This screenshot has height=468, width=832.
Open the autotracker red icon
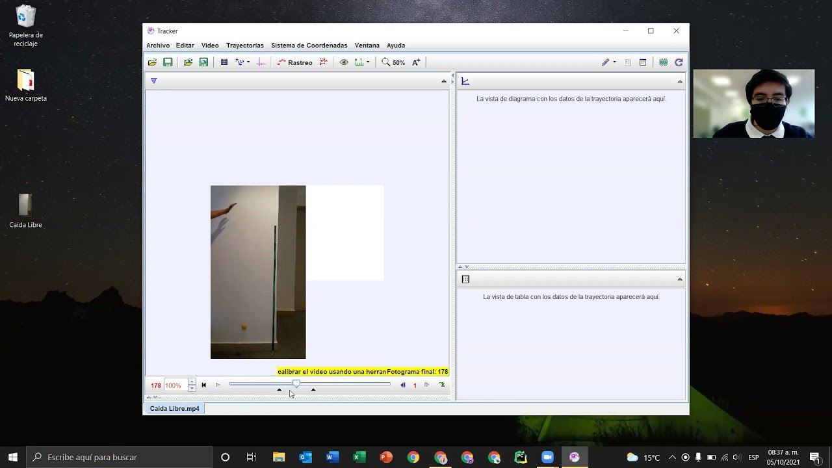(323, 62)
